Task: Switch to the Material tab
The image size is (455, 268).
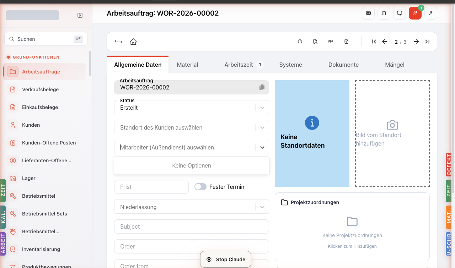Action: coord(187,65)
